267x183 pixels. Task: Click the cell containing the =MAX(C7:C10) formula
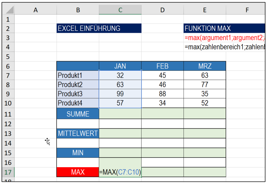[120, 172]
